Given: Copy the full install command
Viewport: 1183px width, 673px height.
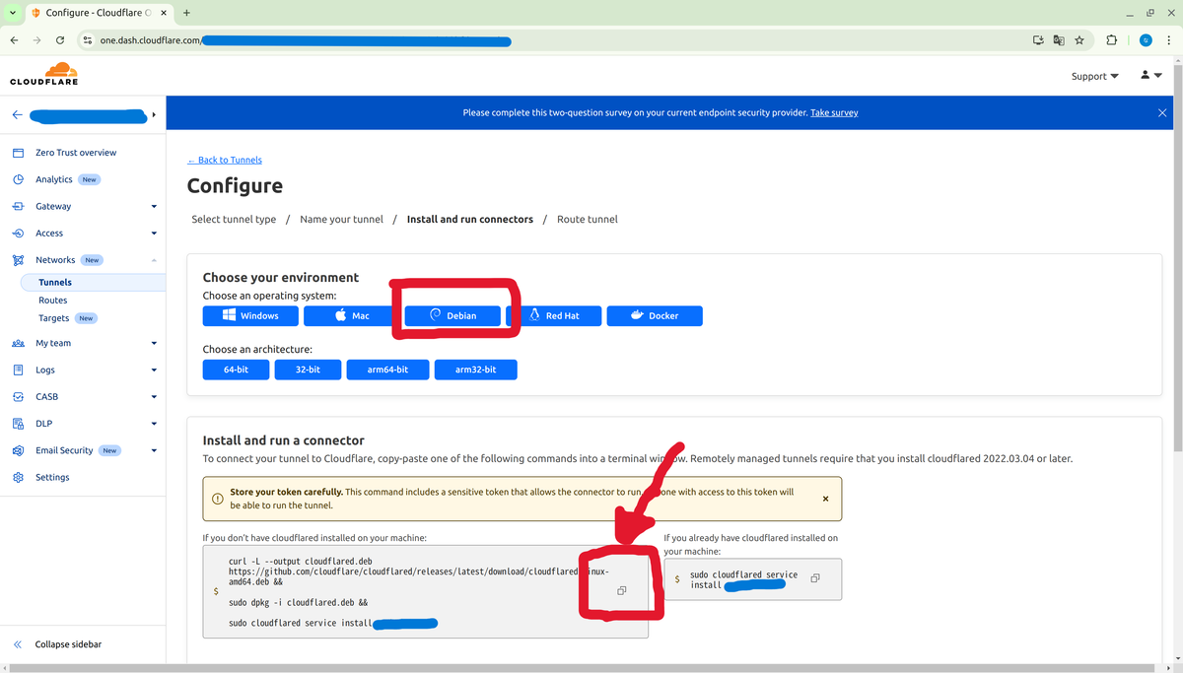Looking at the screenshot, I should pyautogui.click(x=622, y=590).
